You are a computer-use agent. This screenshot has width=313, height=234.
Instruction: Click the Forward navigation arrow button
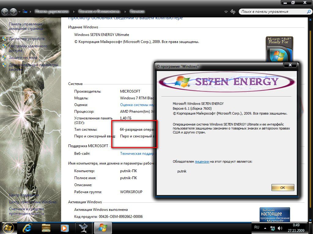click(13, 12)
